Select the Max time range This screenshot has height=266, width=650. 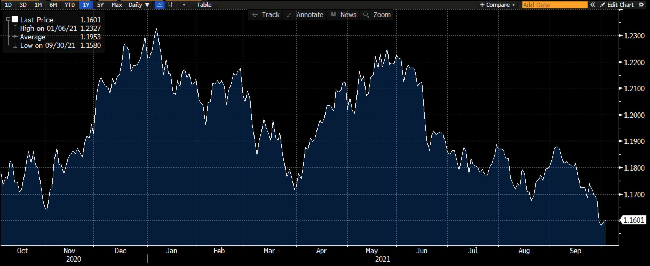pyautogui.click(x=117, y=5)
